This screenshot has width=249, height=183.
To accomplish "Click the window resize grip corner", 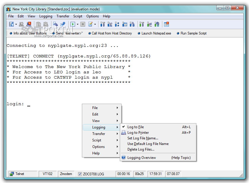I will (x=241, y=175).
